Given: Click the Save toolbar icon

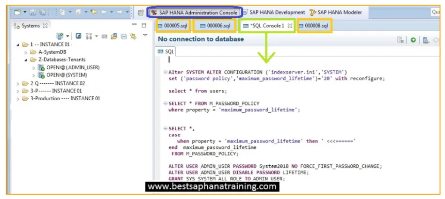Looking at the screenshot, I should click(x=33, y=12).
